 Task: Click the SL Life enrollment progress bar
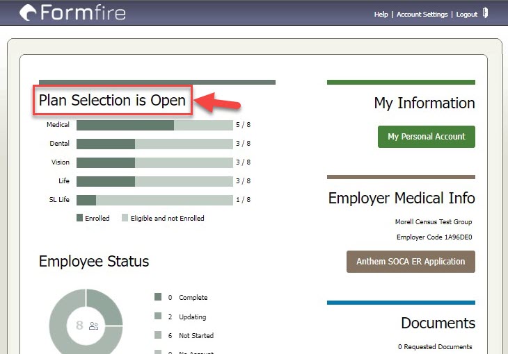tap(154, 200)
